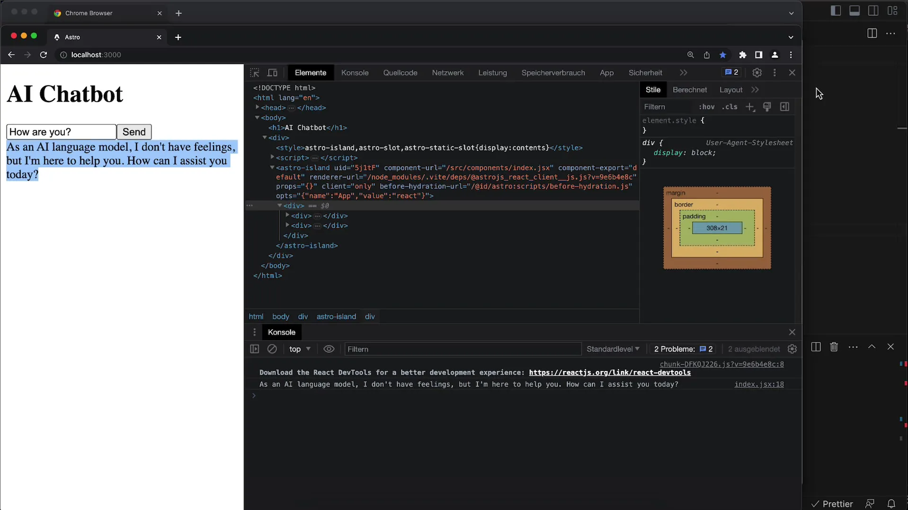Toggle the editor bottom panel layout icon
The width and height of the screenshot is (908, 510).
click(x=855, y=11)
